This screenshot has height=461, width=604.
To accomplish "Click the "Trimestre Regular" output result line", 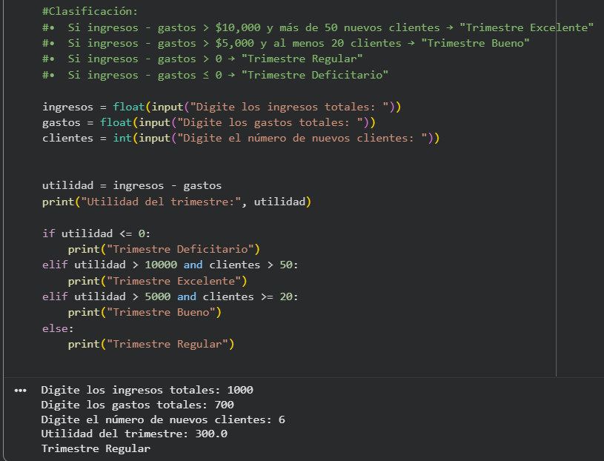I will point(96,448).
